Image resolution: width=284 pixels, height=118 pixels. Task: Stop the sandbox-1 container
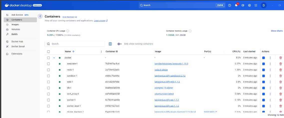[264, 76]
